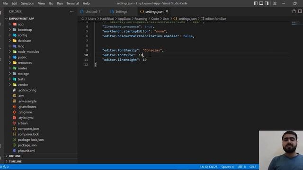
Task: Click the Ln 10, Col 26 status item
Action: pos(209,167)
